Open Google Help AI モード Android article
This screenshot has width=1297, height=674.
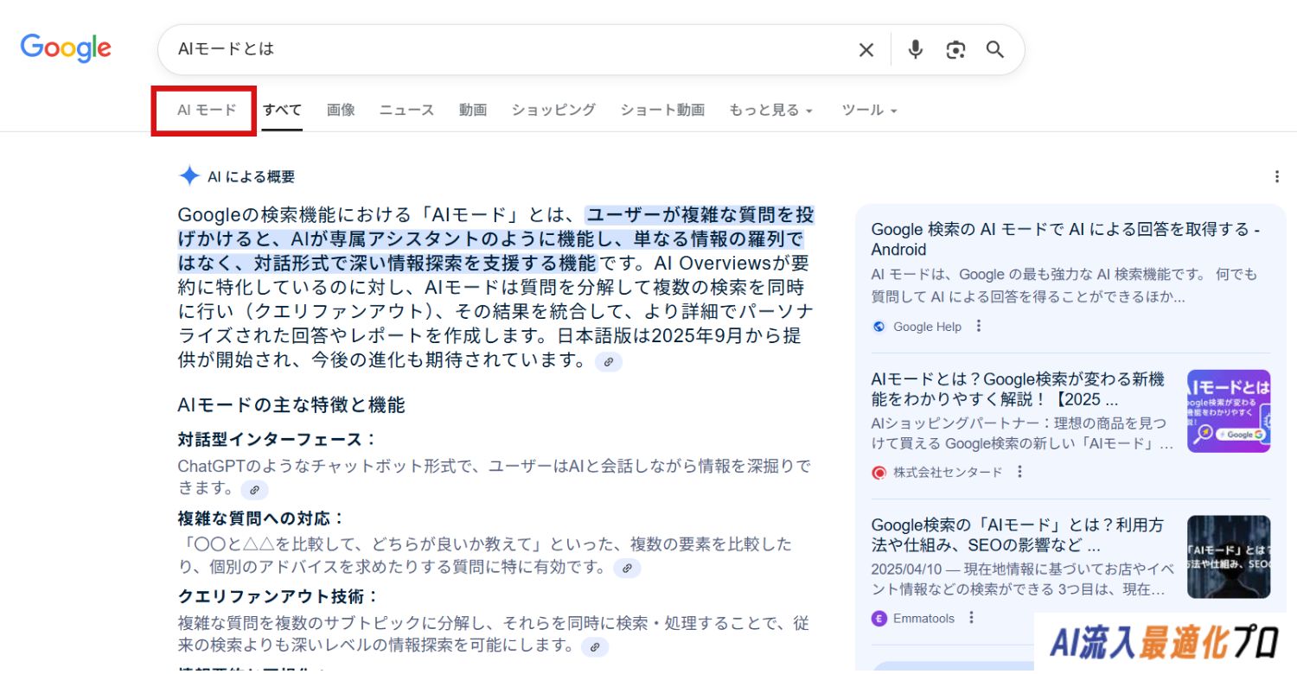(1064, 239)
